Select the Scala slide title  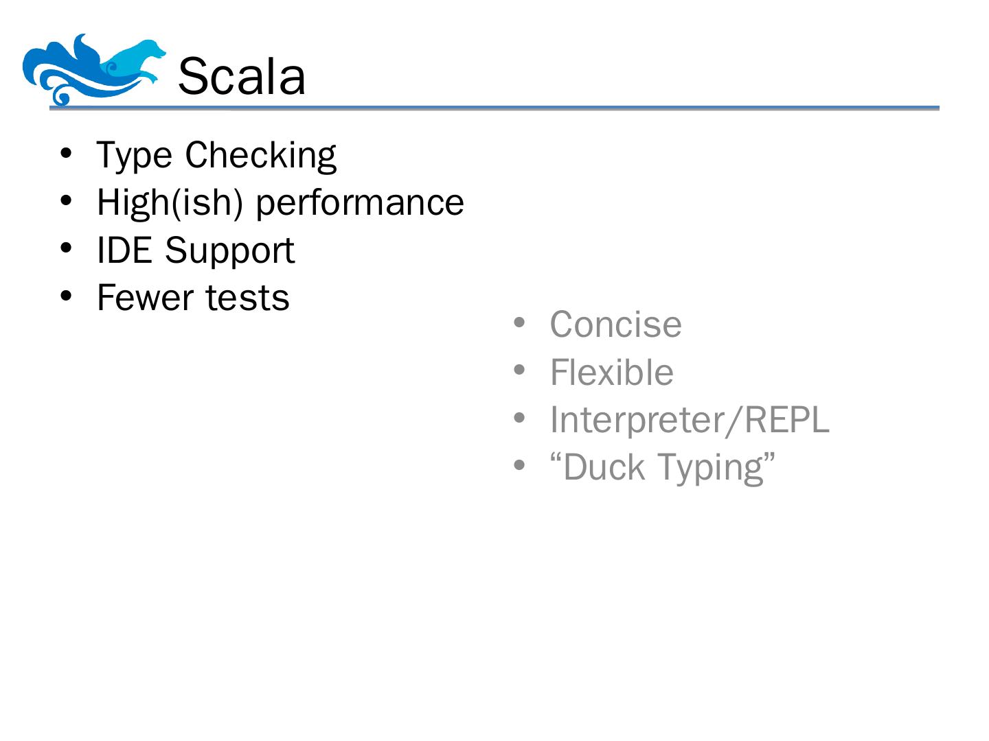241,76
